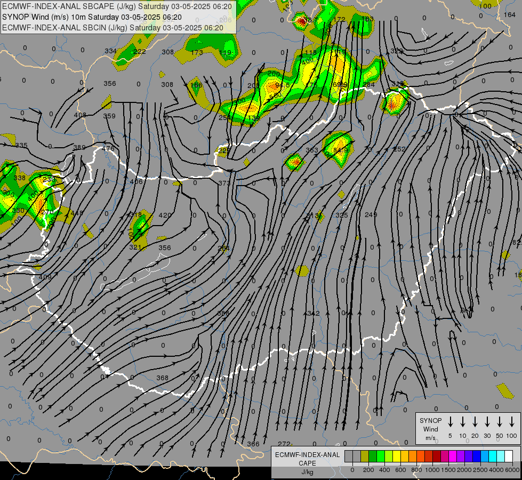The height and width of the screenshot is (480, 522).
Task: Click the 50 m/s wind arrow symbol
Action: (x=500, y=422)
